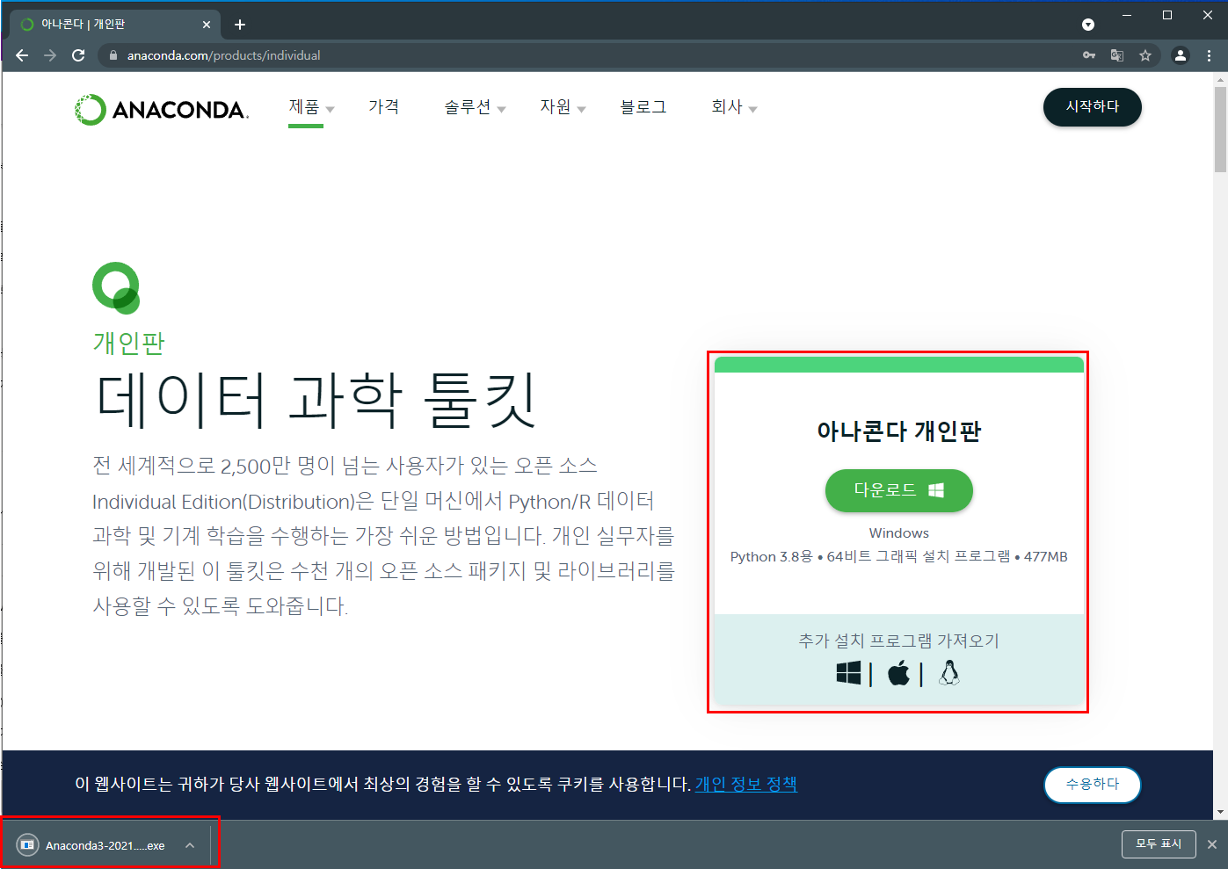Screen dimensions: 1228x869
Task: Open a new tab with plus icon
Action: pyautogui.click(x=240, y=25)
